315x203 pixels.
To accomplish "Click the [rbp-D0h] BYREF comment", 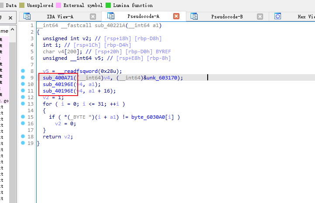I will (148, 52).
